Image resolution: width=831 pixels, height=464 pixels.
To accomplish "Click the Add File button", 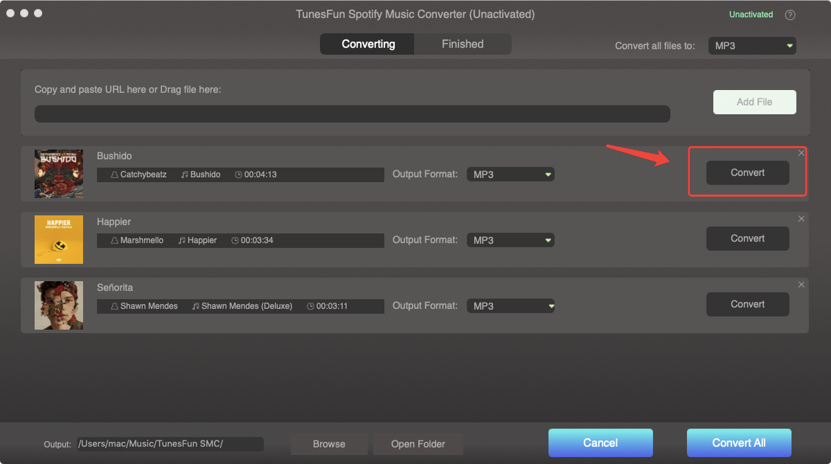I will click(x=754, y=102).
